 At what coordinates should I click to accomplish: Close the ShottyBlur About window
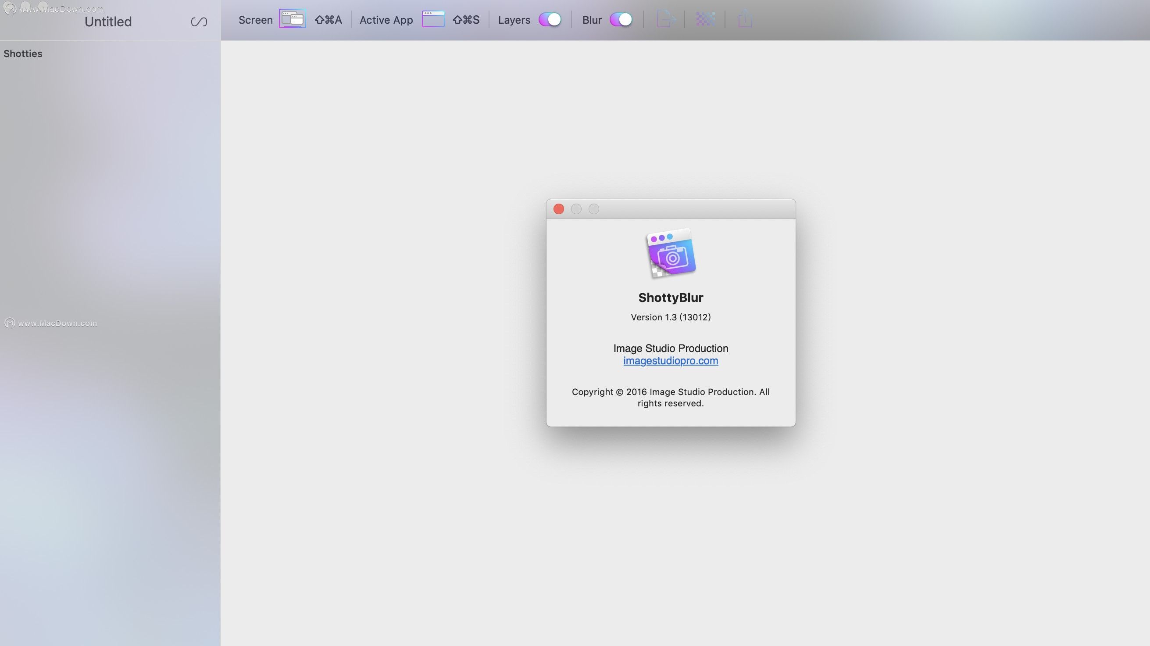tap(558, 209)
